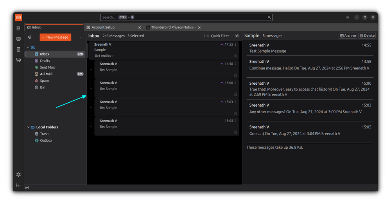The image size is (391, 205).
Task: Switch to Thunderbird Privacy Notice tab
Action: click(x=171, y=27)
